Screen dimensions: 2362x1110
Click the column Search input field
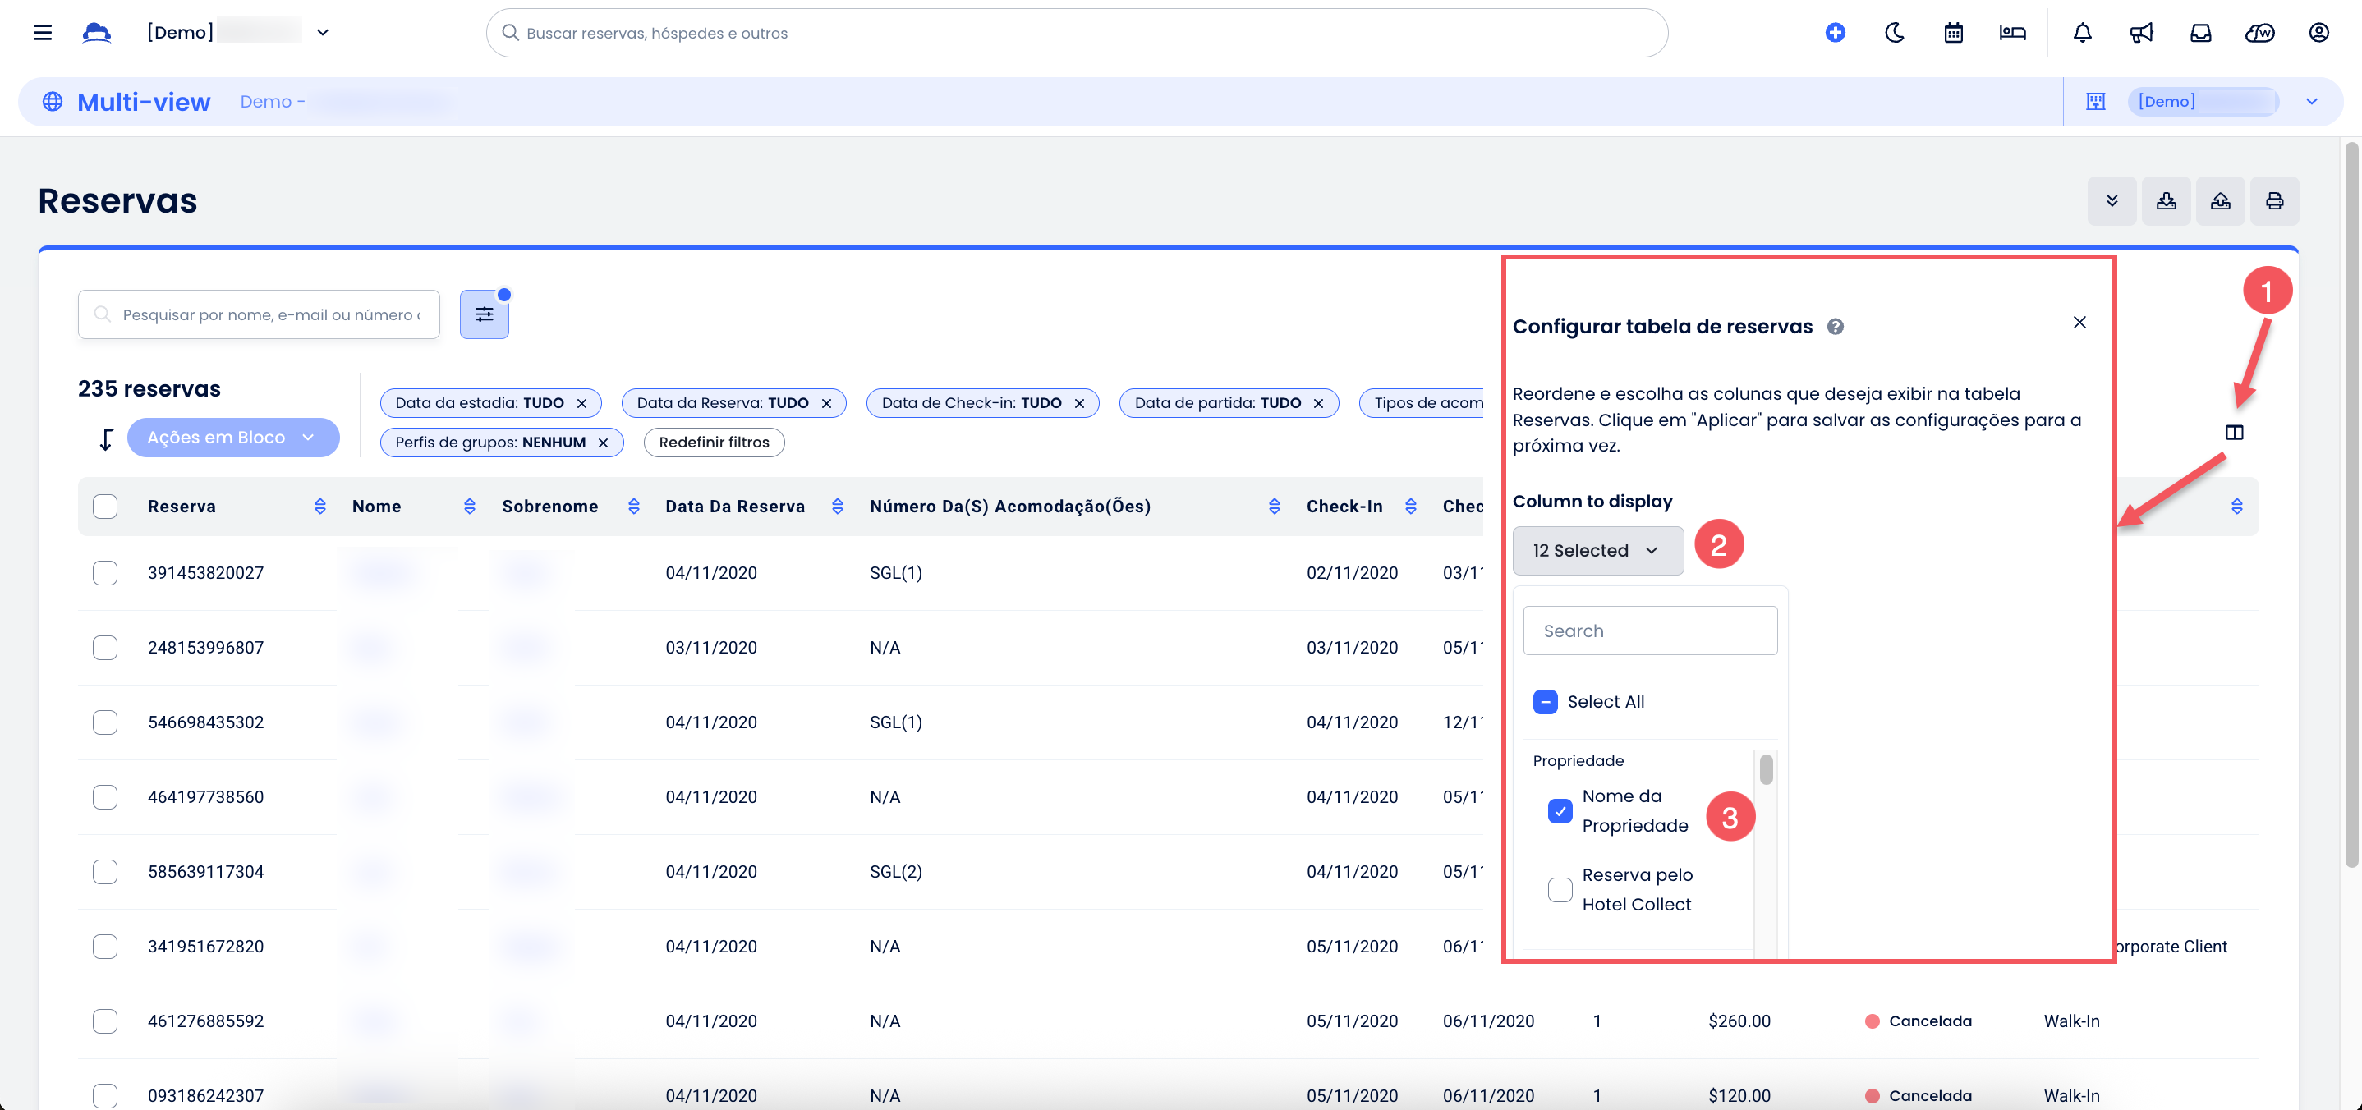point(1650,631)
